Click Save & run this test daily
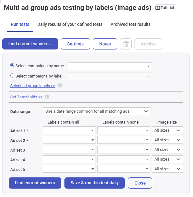Screen dimensions: 193x197 tap(95, 183)
